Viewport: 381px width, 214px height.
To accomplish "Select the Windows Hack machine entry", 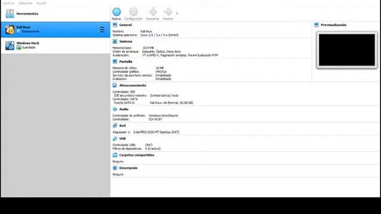I will point(55,45).
